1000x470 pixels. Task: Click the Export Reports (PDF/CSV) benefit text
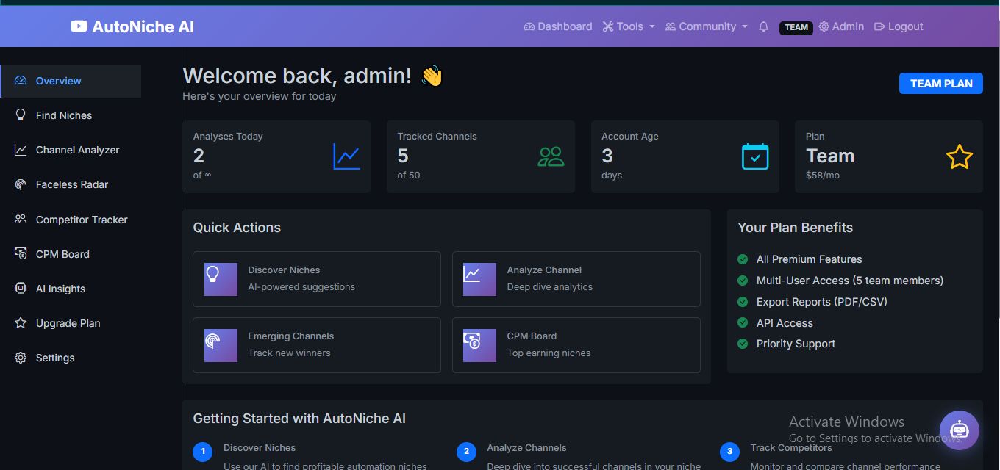[822, 302]
